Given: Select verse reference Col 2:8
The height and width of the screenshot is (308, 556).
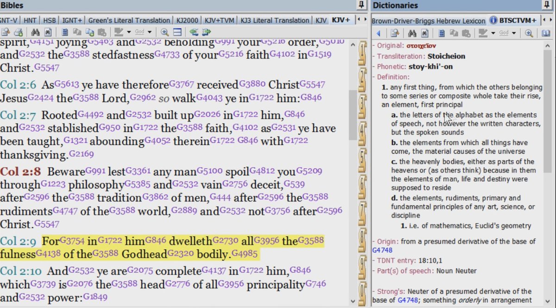Looking at the screenshot, I should [x=21, y=172].
